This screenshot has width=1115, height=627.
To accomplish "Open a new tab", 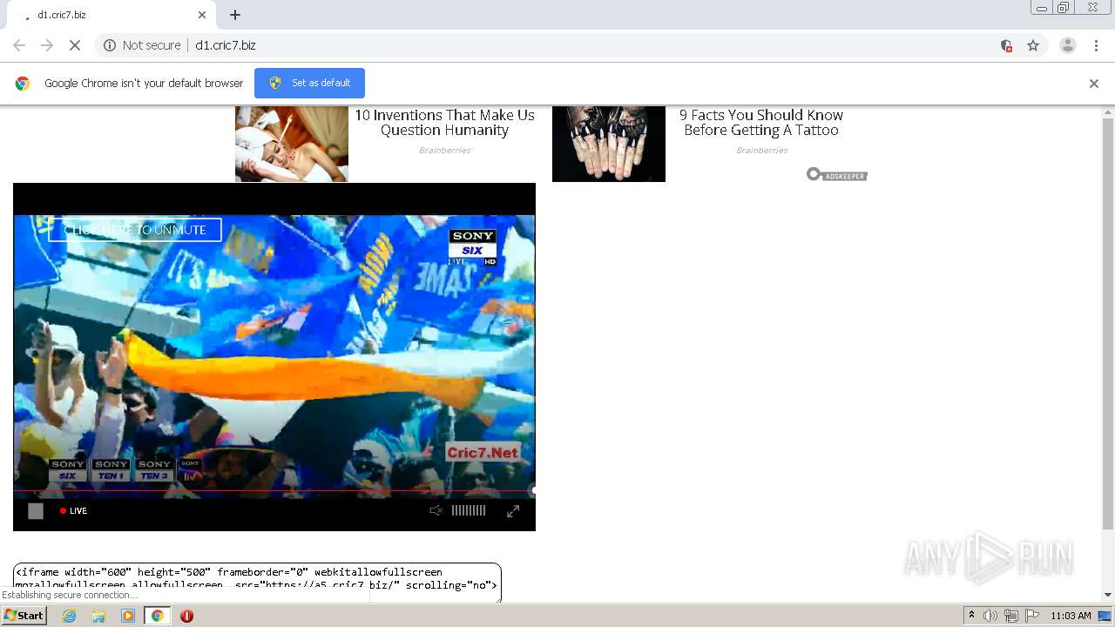I will click(x=235, y=15).
